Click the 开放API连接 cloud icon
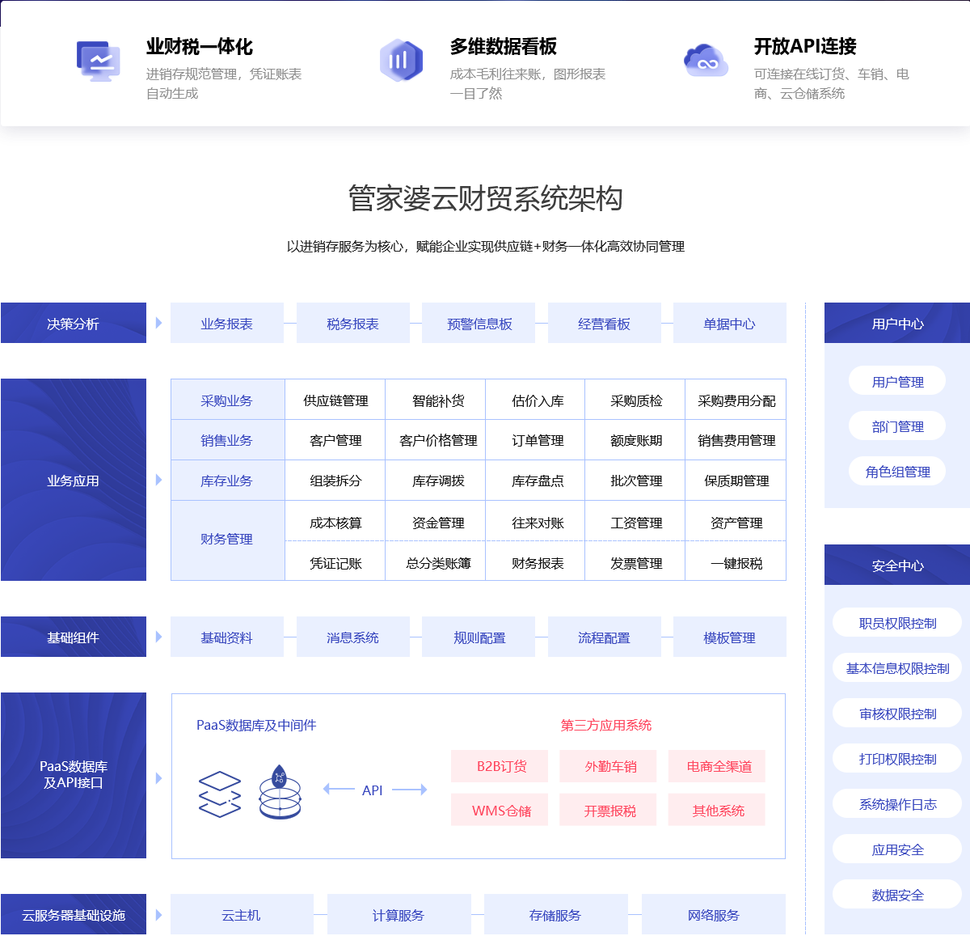Screen dimensions: 970x936 point(705,61)
